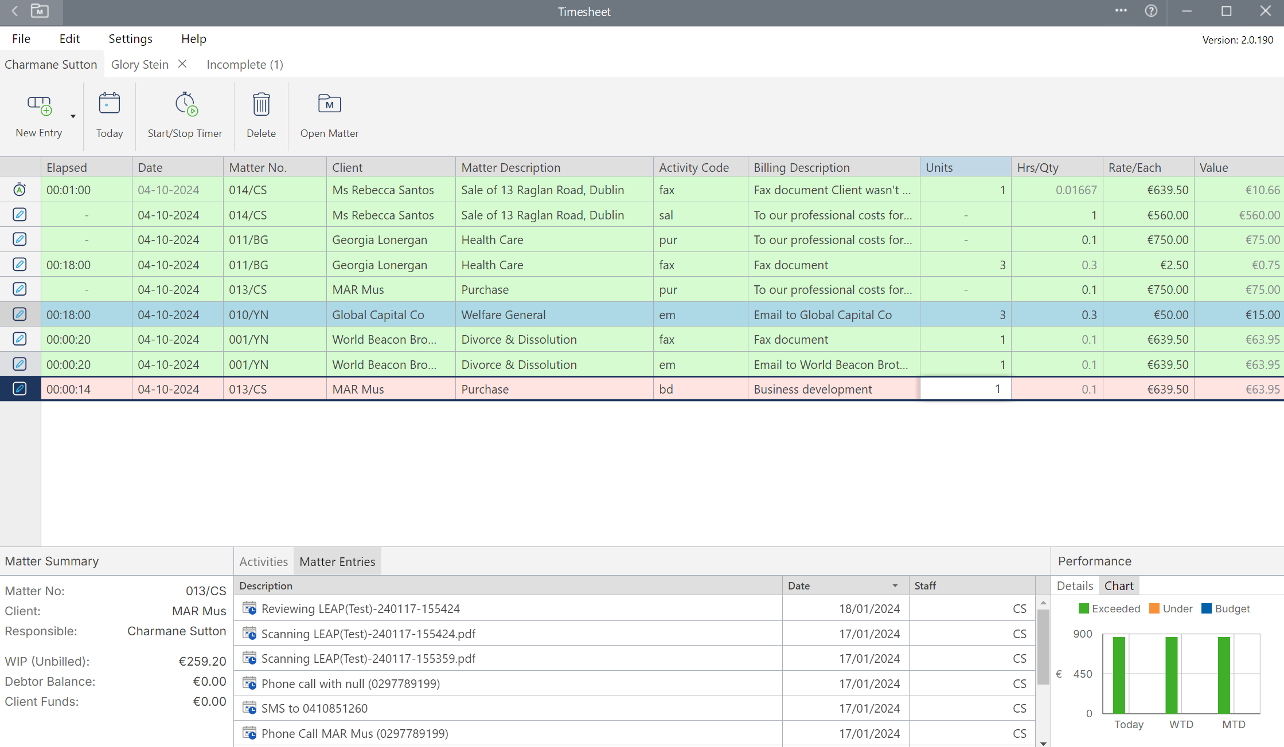Switch to the Activities tab
1284x747 pixels.
click(x=263, y=561)
